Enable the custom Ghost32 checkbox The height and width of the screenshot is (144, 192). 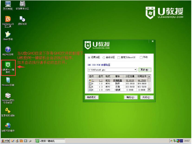click(x=119, y=58)
